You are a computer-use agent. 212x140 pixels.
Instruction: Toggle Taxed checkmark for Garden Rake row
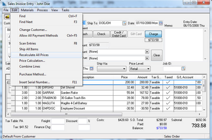168,93
